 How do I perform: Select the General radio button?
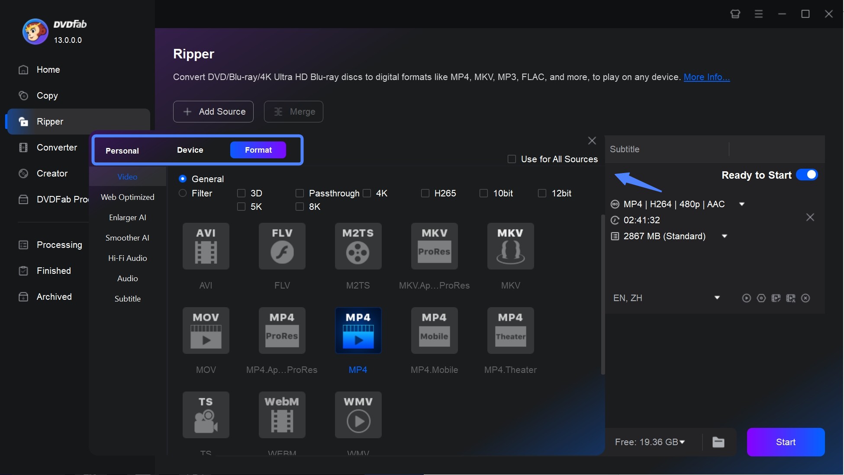(182, 178)
